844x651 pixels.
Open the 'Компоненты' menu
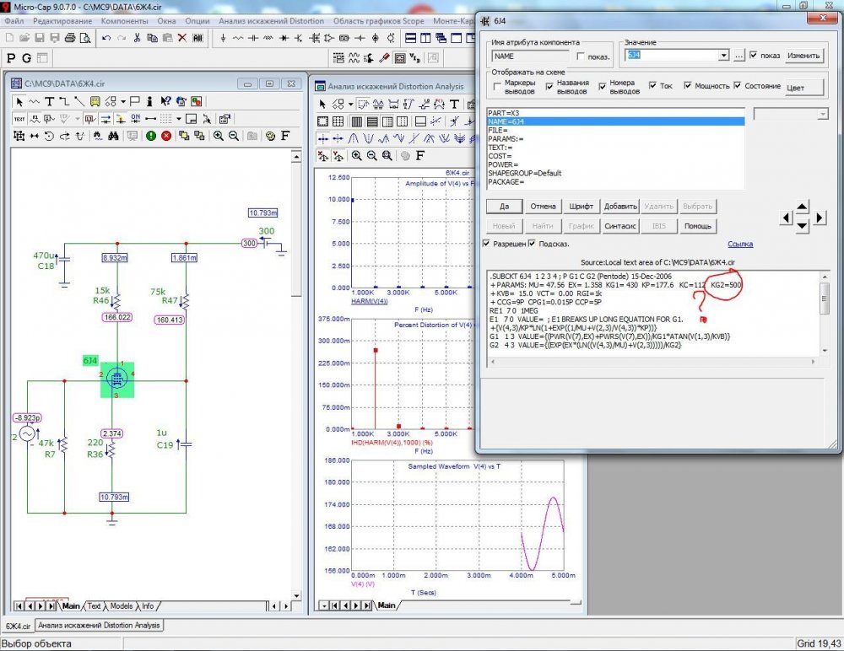coord(125,19)
